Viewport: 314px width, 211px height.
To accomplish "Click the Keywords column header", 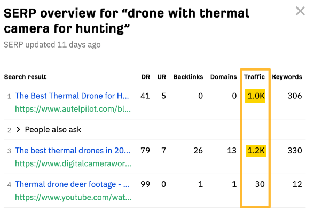I will click(287, 77).
